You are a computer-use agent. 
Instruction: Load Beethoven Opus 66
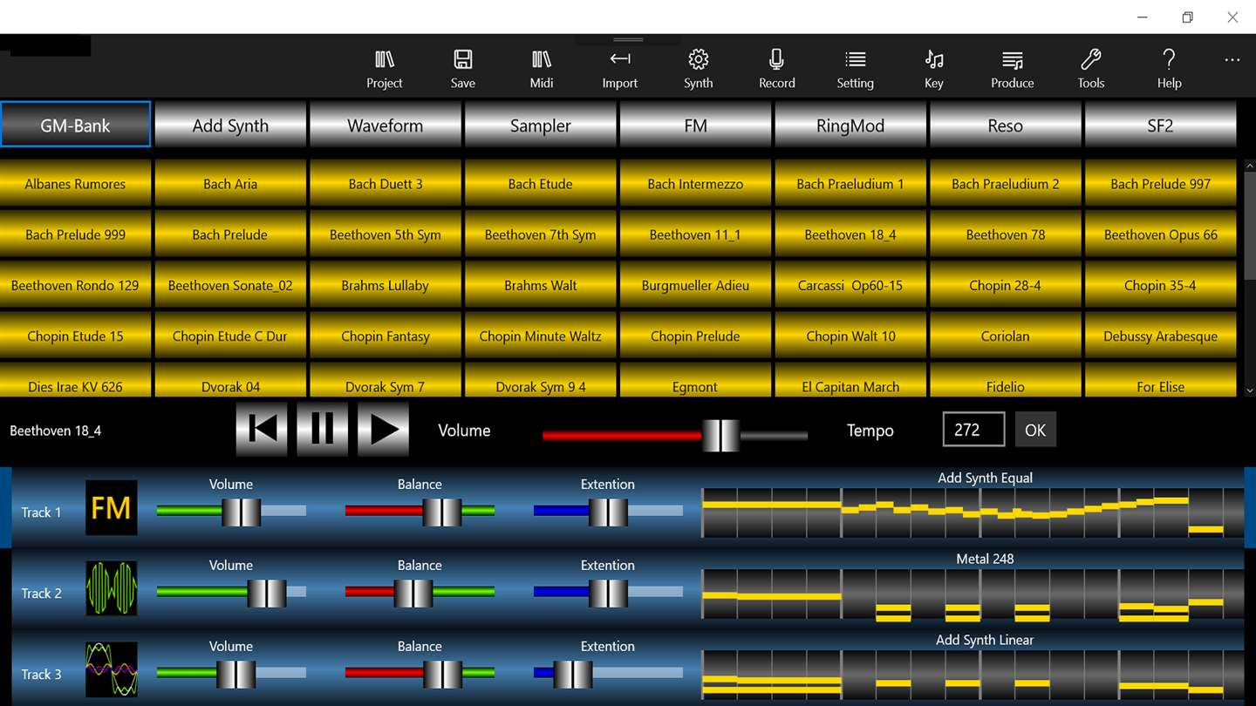point(1160,234)
